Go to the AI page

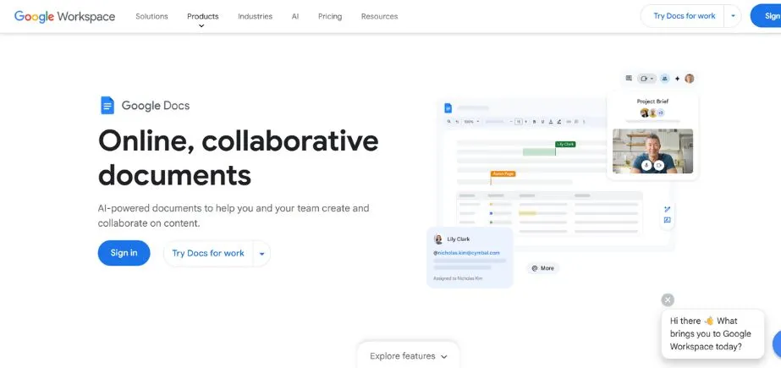pyautogui.click(x=295, y=16)
